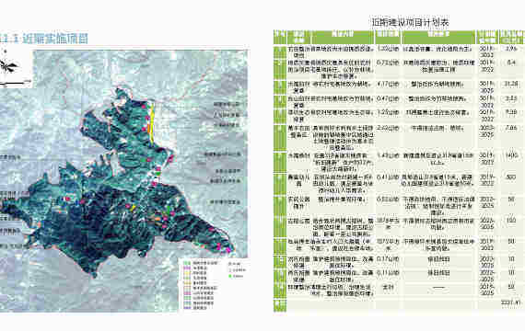Select the 0.41公顷 area cell
The height and width of the screenshot is (331, 525).
pyautogui.click(x=388, y=177)
